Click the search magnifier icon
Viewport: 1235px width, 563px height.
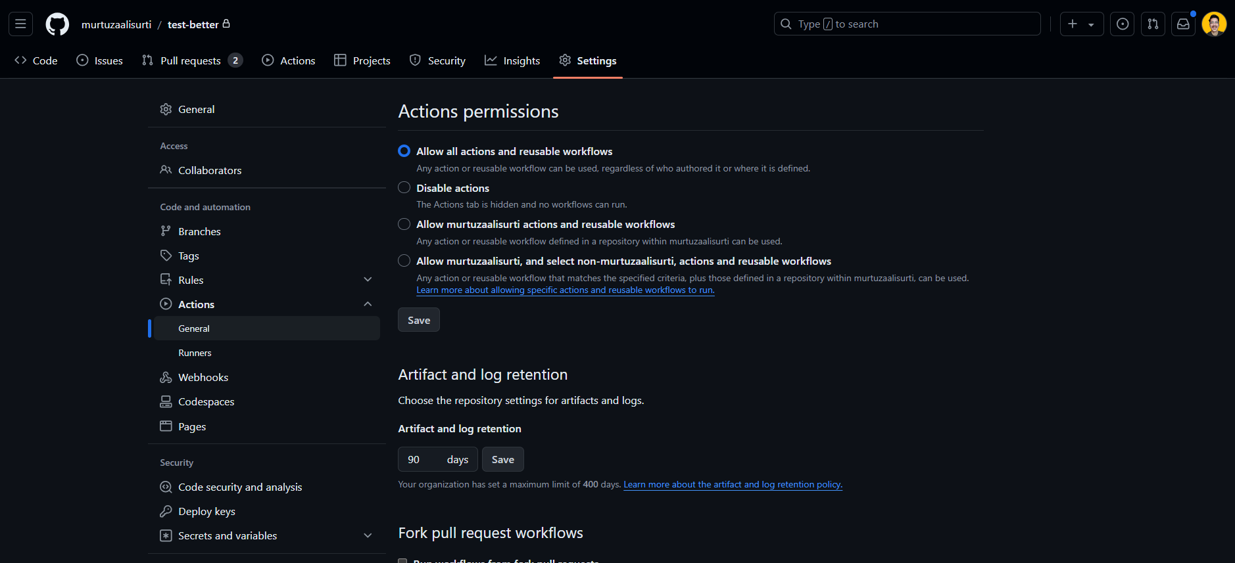coord(786,24)
